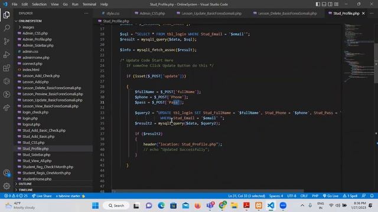
Task: Open the Search view in activity bar
Action: pos(6,28)
